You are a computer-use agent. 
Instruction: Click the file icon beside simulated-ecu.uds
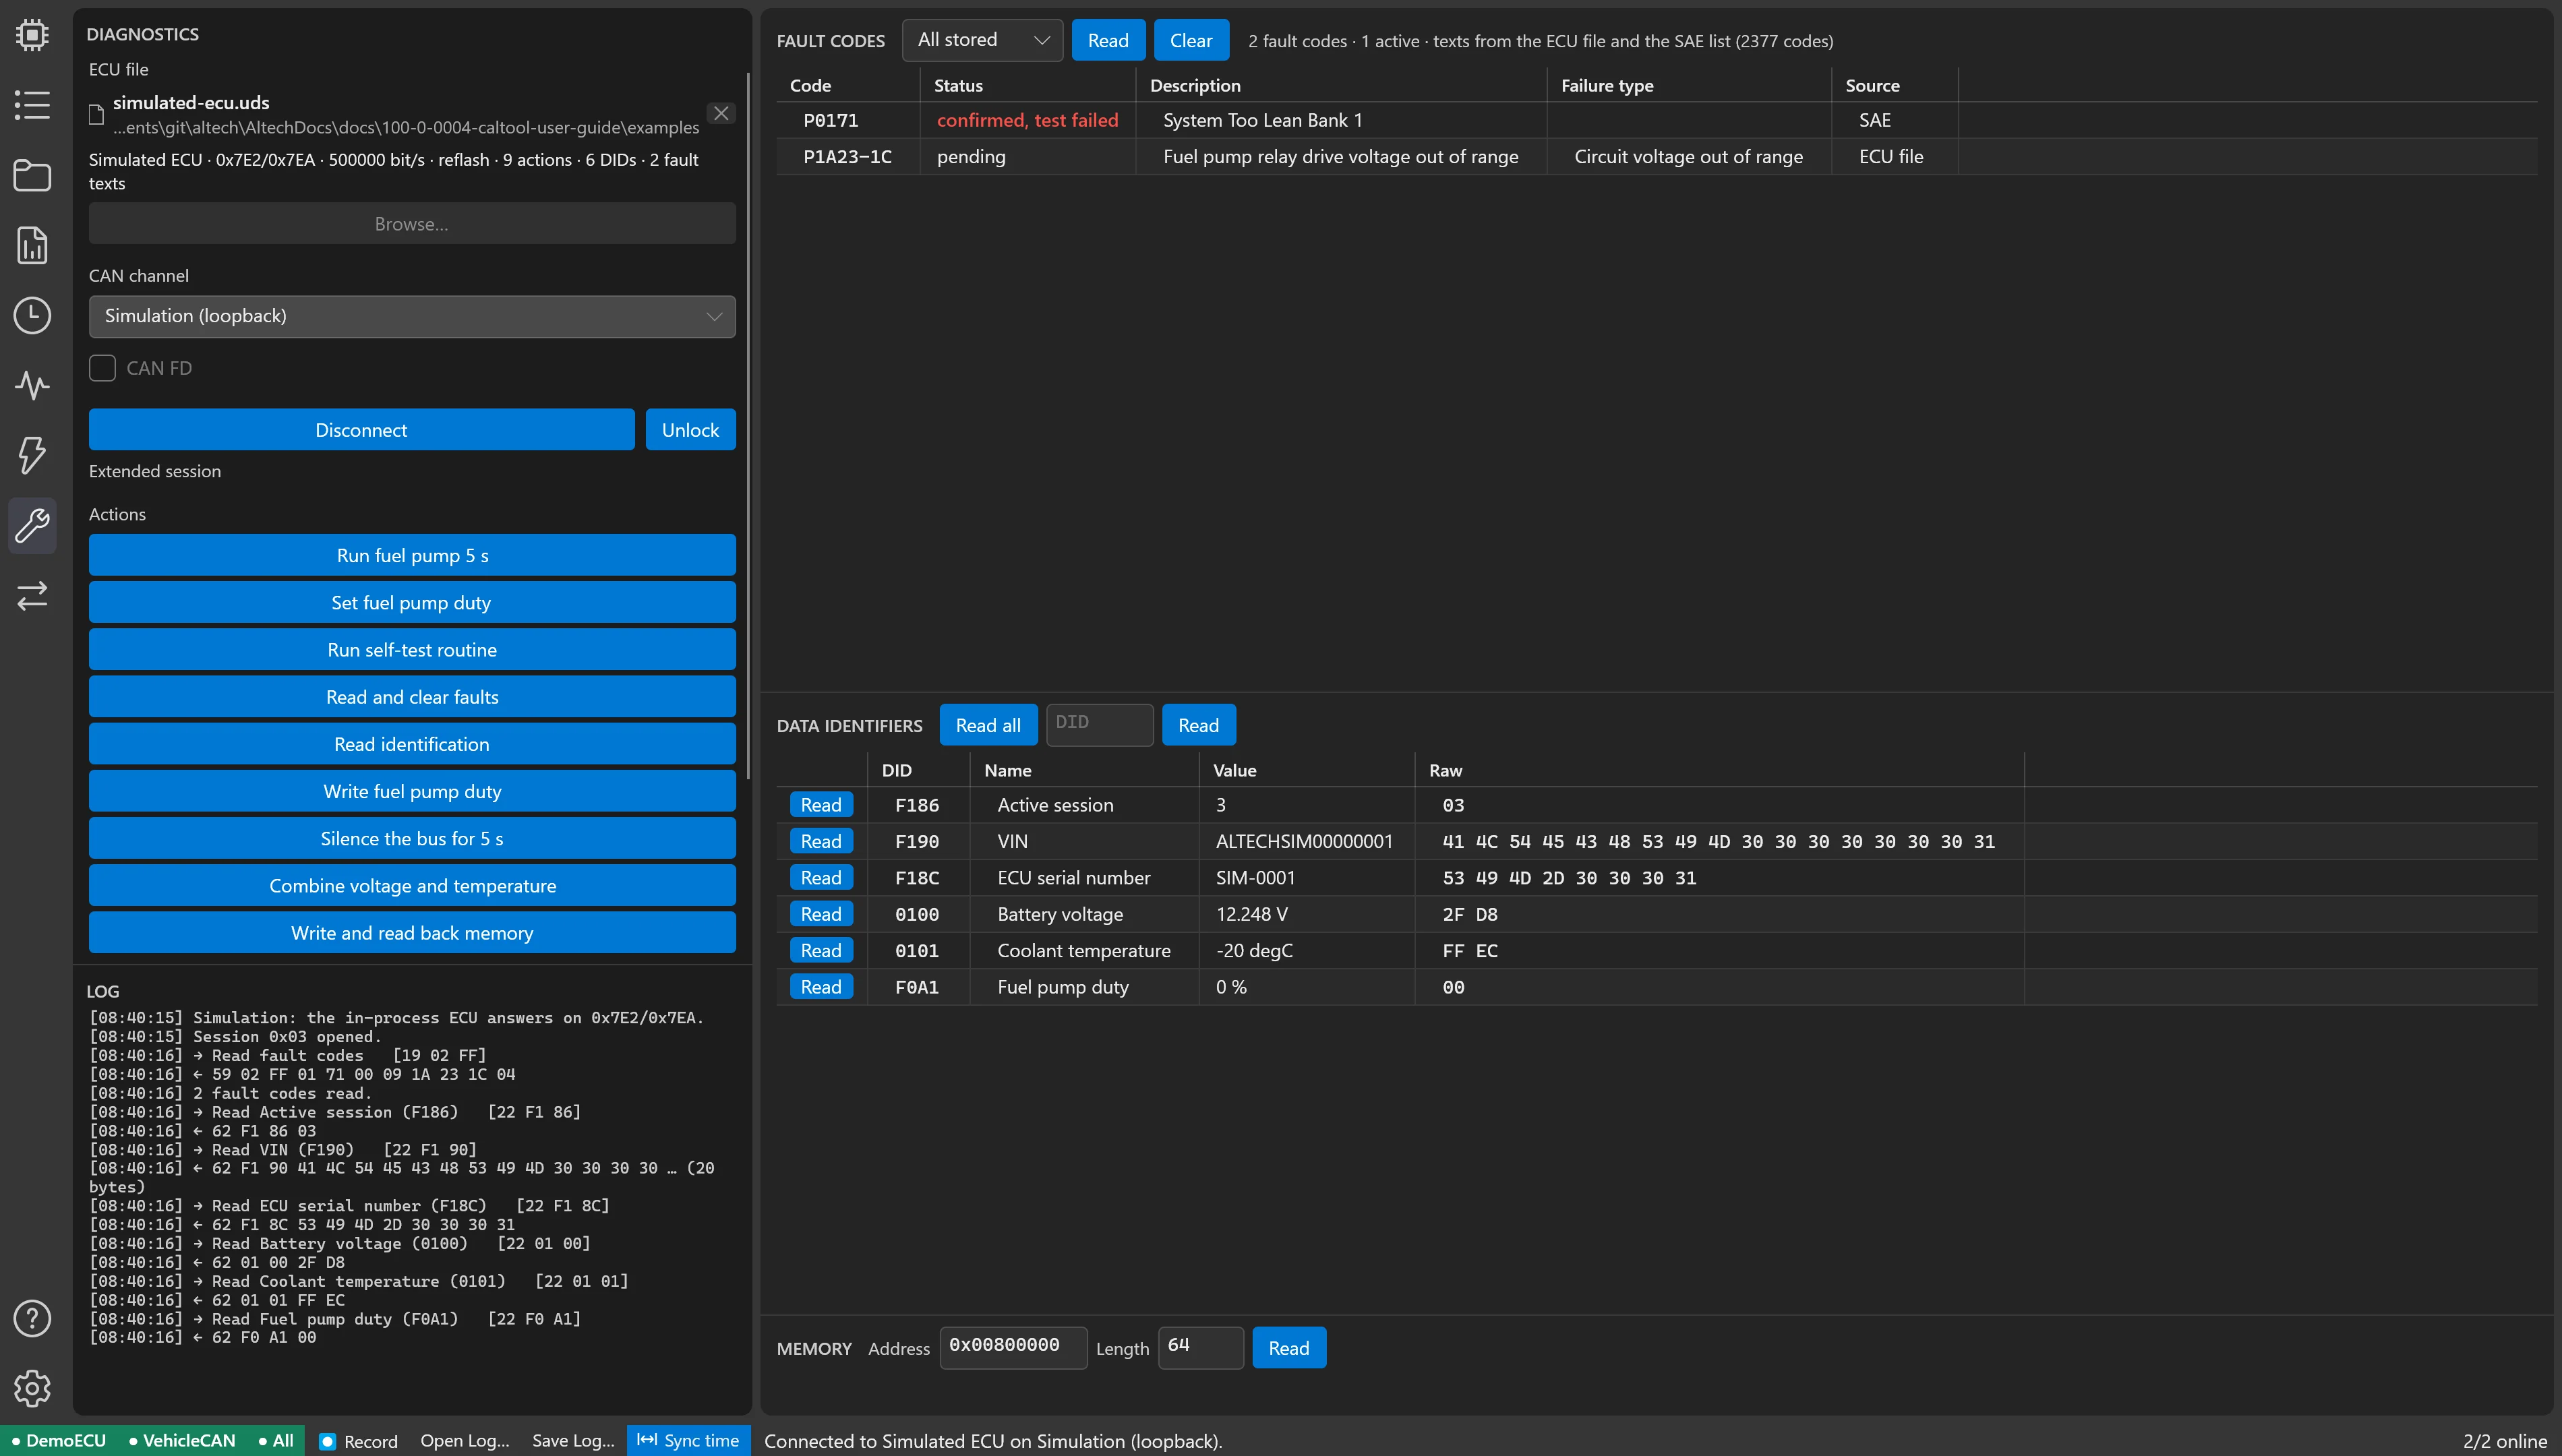[97, 115]
